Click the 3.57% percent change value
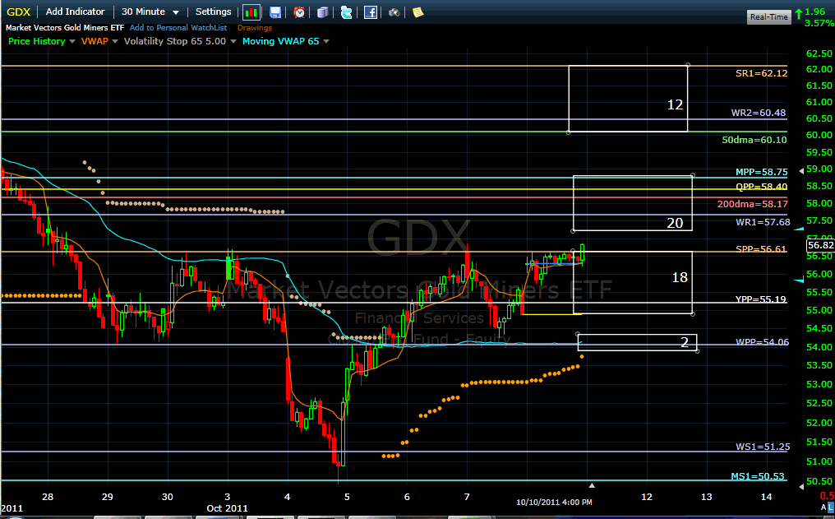 tap(819, 24)
